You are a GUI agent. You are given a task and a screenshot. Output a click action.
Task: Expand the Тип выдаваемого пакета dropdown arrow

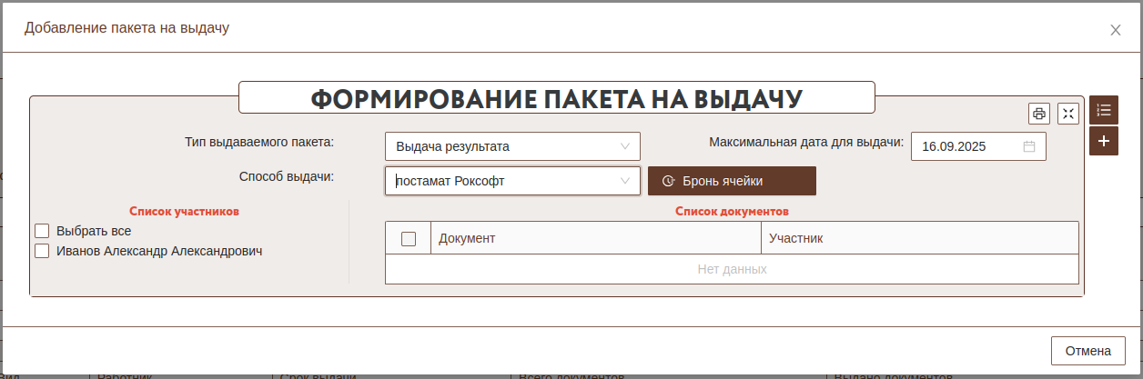(625, 146)
